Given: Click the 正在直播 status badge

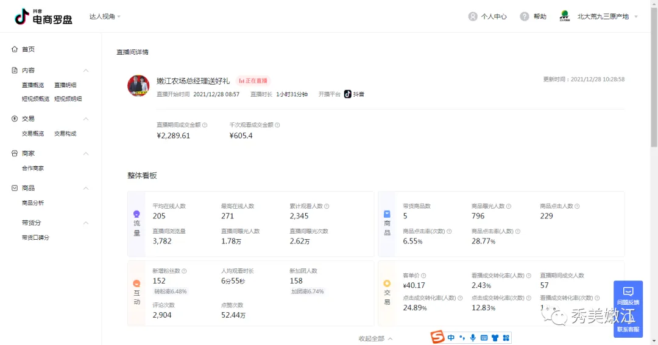Looking at the screenshot, I should coord(253,80).
